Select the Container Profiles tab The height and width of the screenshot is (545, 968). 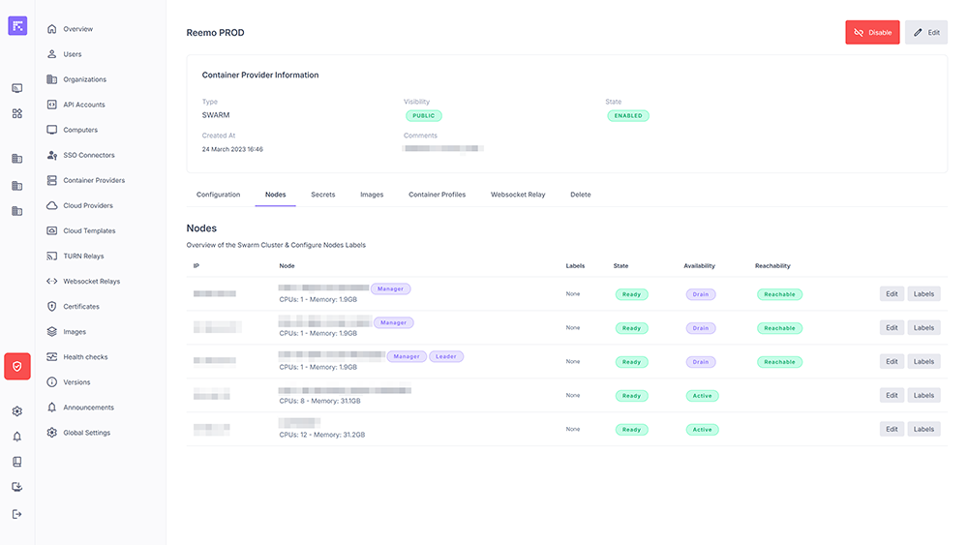click(x=437, y=195)
